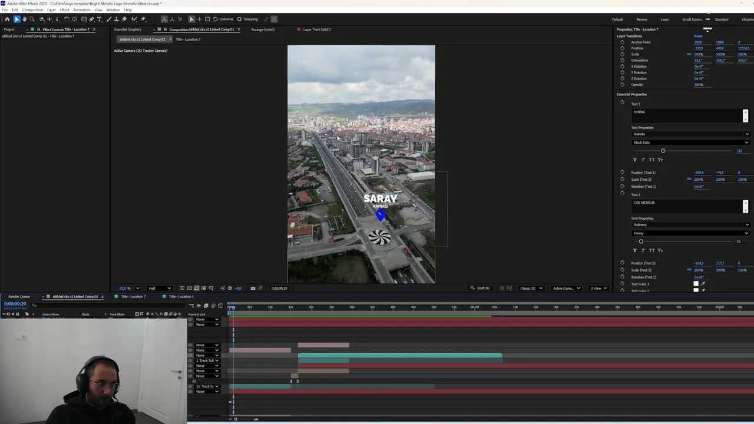Click stopwatch for Rotation (Text 2)
The image size is (754, 424).
point(622,277)
